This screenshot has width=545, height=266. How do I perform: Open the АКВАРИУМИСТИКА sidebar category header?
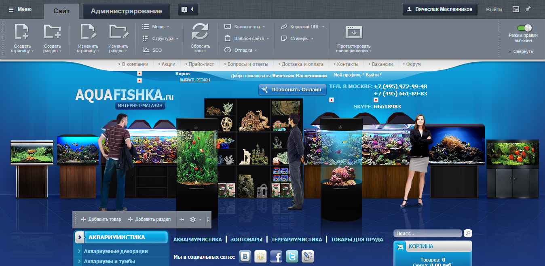click(x=121, y=237)
